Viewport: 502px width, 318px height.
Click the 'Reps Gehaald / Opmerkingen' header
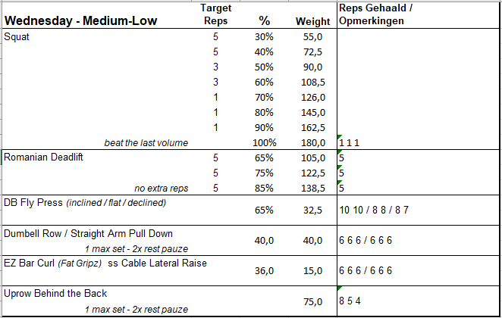(x=375, y=14)
